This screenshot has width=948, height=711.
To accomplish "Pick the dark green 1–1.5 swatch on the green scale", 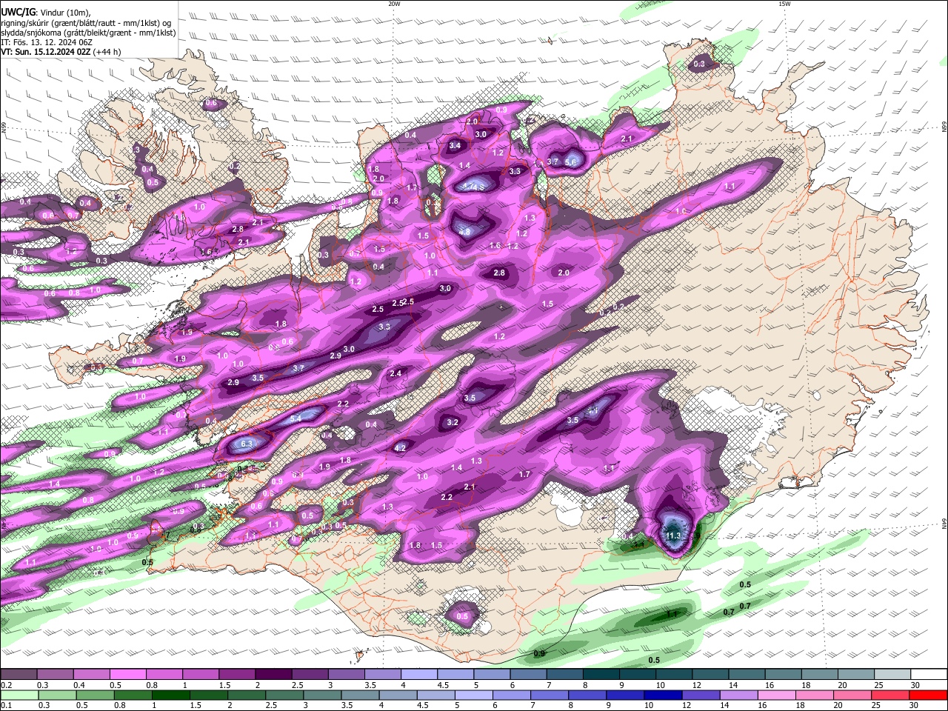I will [x=170, y=695].
